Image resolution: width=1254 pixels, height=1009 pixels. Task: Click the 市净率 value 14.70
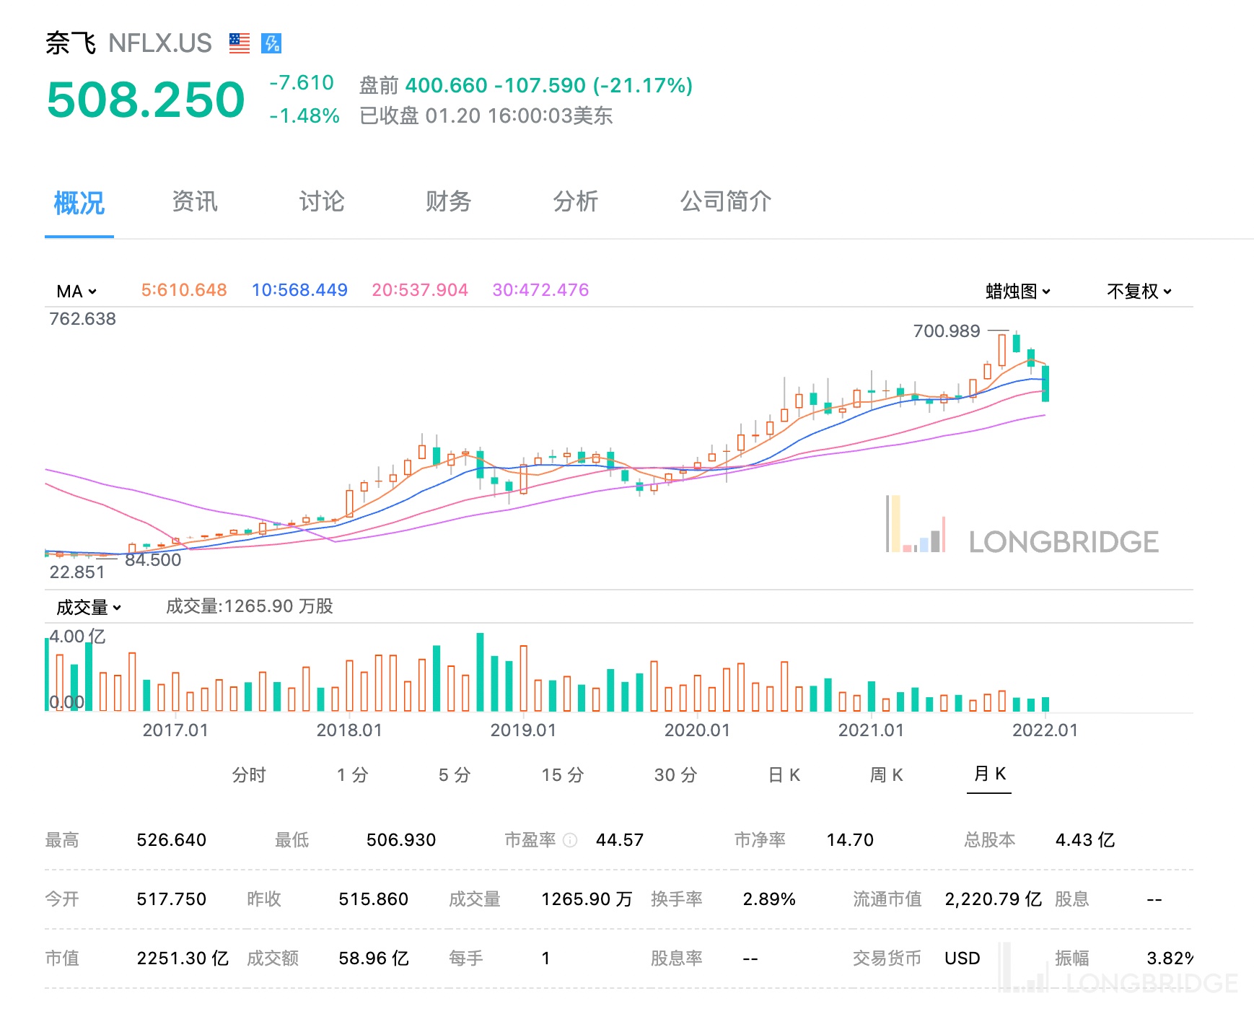coord(850,840)
